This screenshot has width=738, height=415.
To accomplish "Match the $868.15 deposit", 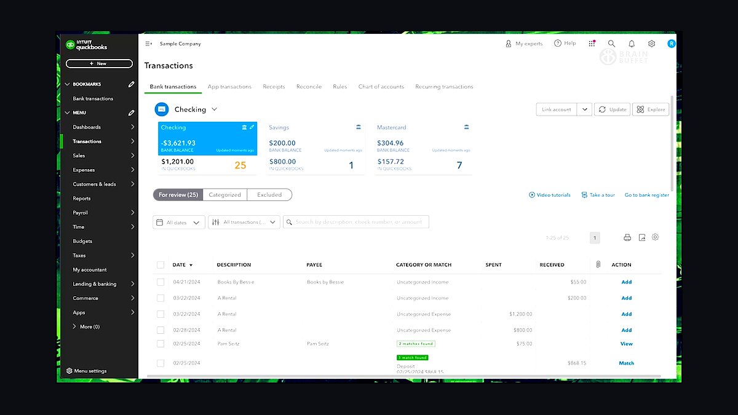I will coord(627,363).
